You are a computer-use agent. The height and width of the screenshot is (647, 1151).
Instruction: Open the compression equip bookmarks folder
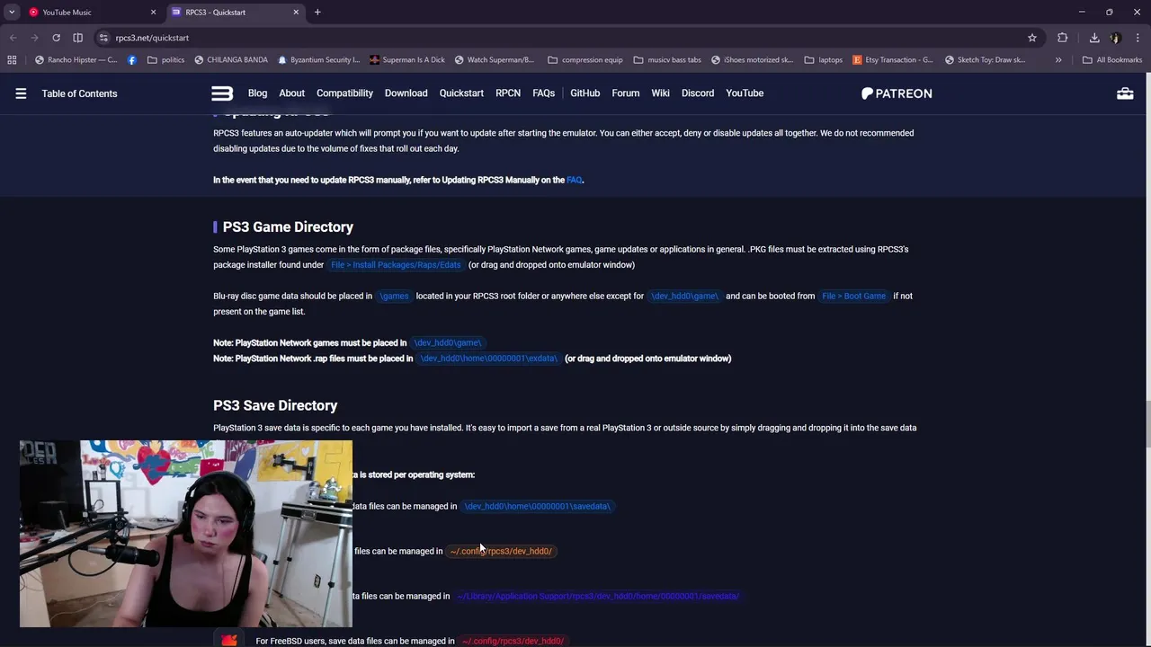point(585,60)
